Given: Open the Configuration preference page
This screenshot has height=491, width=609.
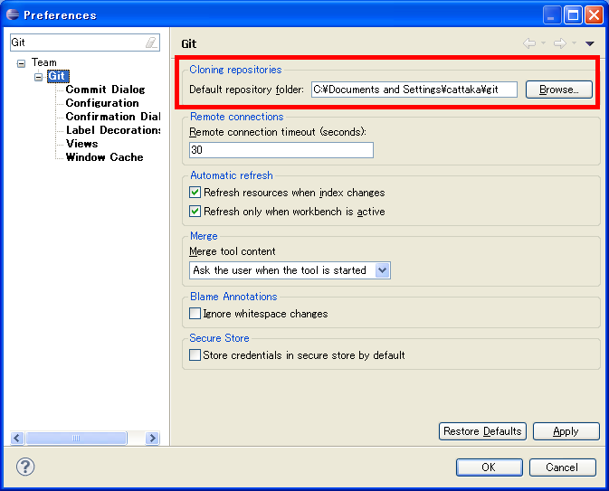Looking at the screenshot, I should point(102,103).
